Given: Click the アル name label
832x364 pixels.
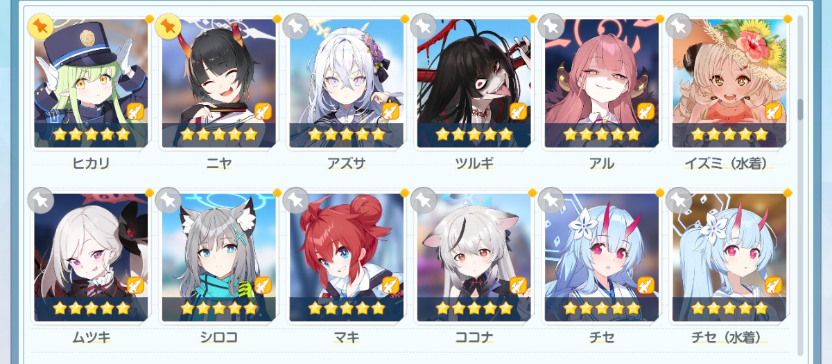Looking at the screenshot, I should 602,164.
